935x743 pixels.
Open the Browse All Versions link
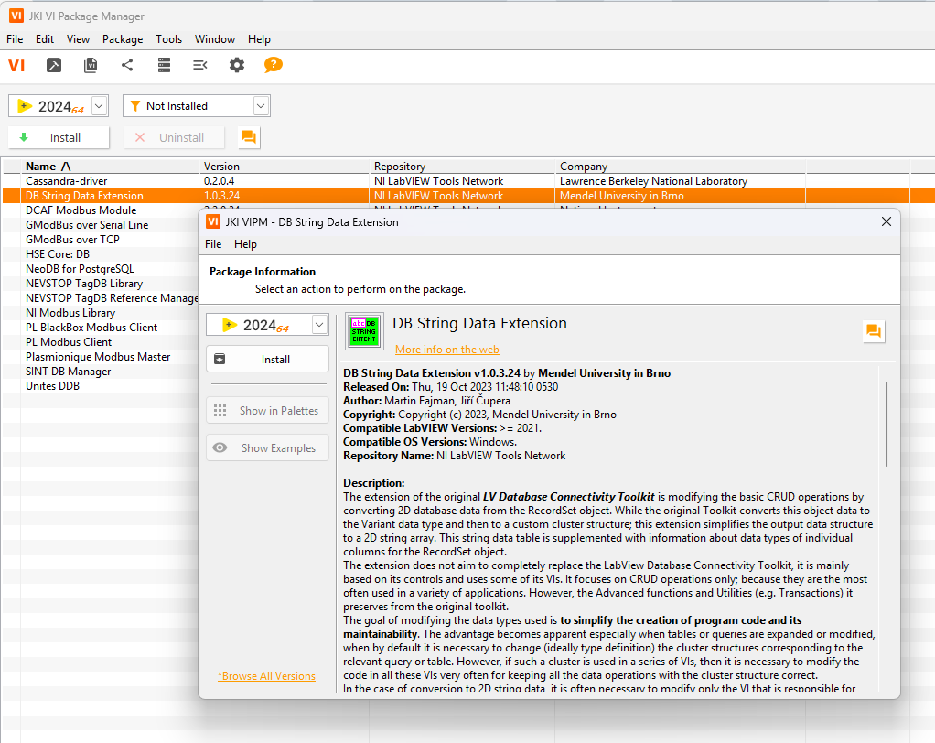(266, 676)
